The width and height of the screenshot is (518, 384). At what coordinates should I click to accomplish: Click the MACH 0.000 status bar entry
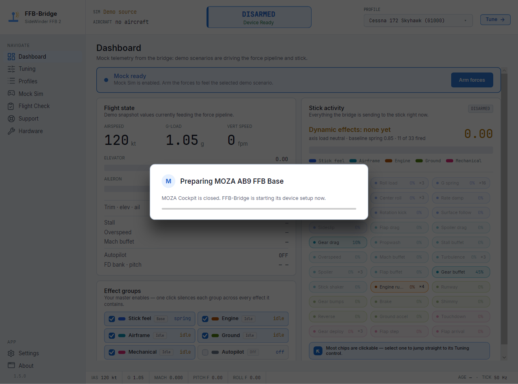coord(168,378)
